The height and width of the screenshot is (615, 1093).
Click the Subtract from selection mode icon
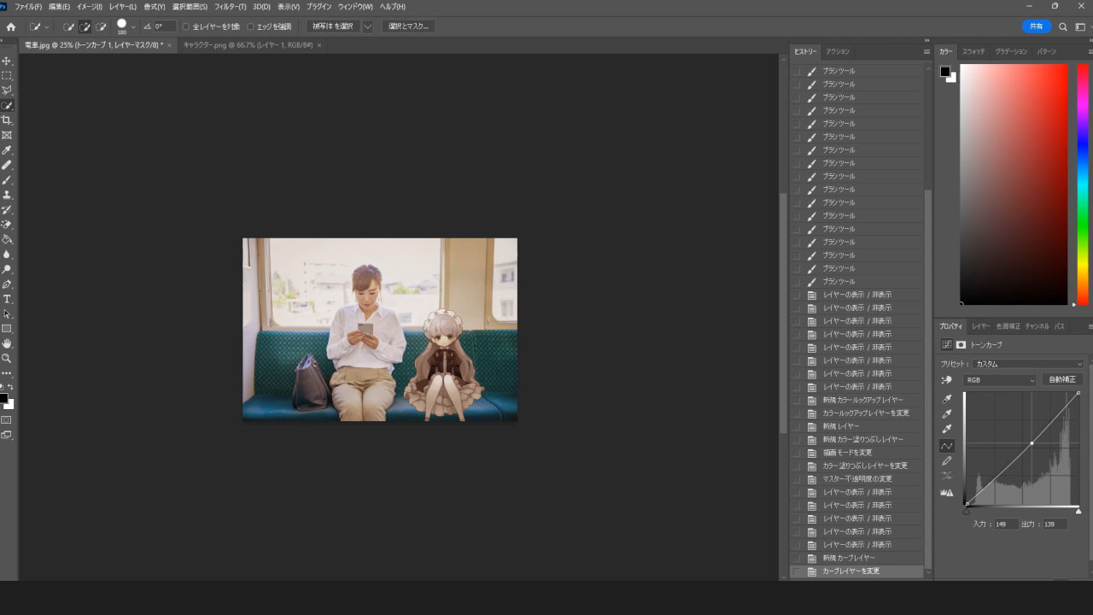pos(102,26)
